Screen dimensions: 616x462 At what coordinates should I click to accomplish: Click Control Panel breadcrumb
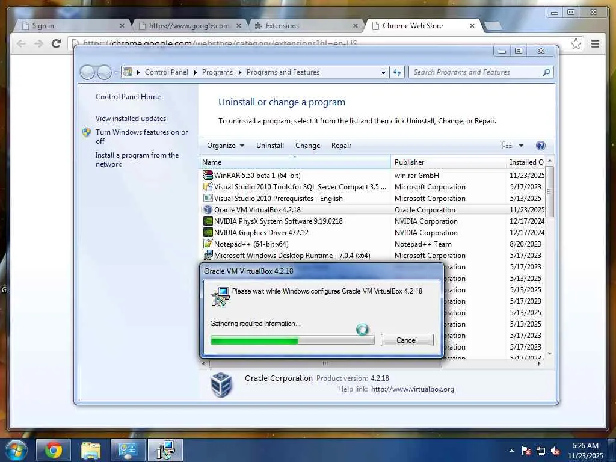point(166,72)
